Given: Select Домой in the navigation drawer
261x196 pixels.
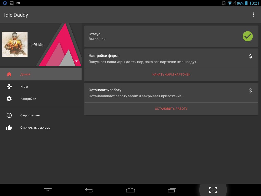Looking at the screenshot, I should (x=25, y=74).
